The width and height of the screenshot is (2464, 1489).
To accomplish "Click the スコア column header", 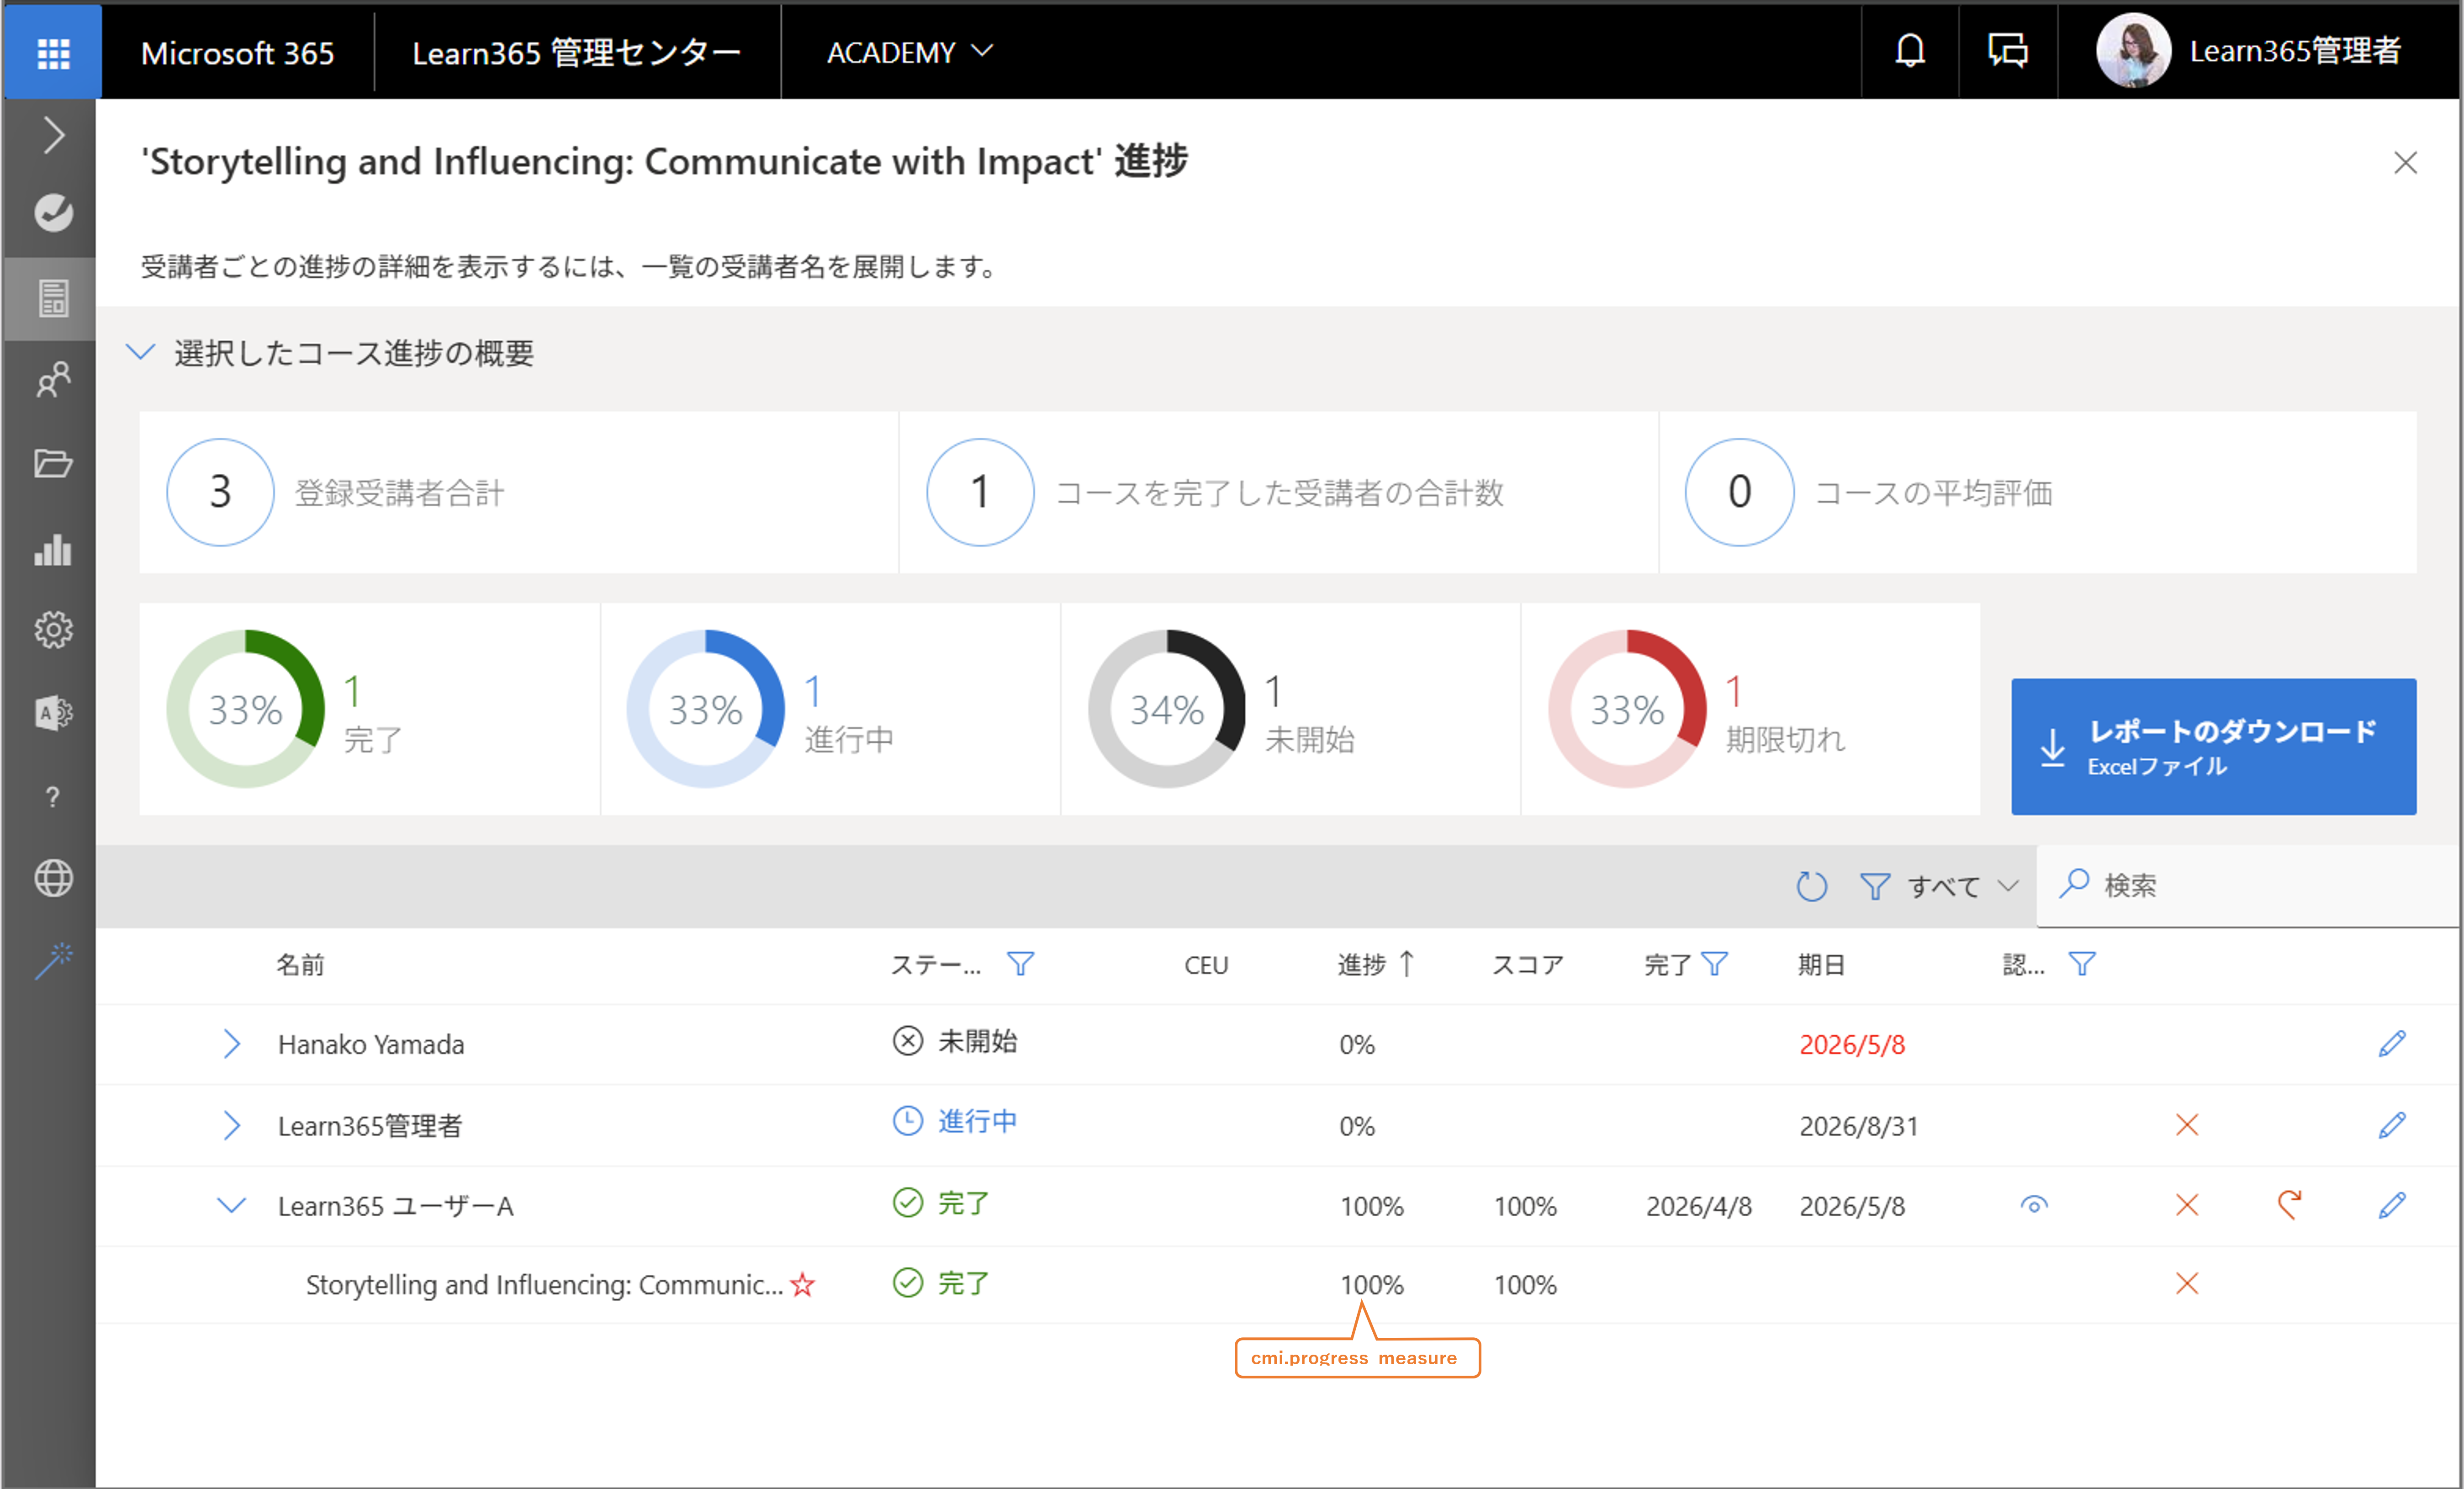I will coord(1527,964).
